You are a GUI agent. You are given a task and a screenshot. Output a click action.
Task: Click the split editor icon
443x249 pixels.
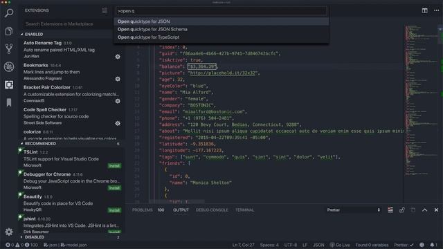(x=424, y=10)
